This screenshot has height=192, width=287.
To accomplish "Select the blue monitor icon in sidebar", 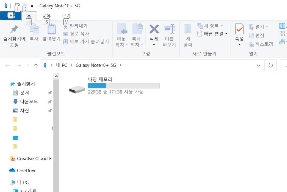I will tap(15, 138).
